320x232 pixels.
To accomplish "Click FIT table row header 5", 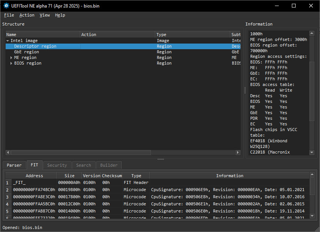I will [x=9, y=211].
